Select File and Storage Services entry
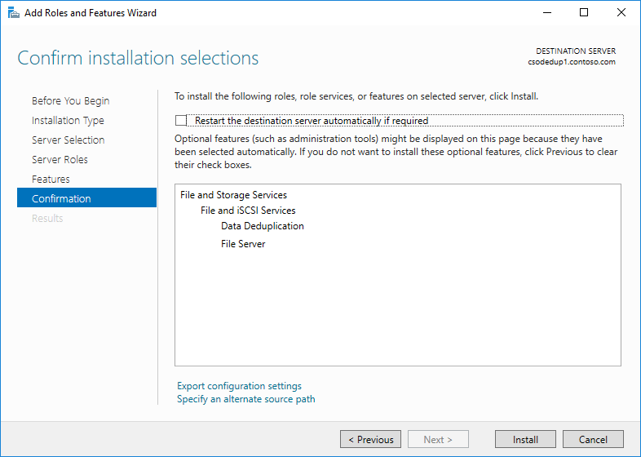This screenshot has width=641, height=457. tap(233, 195)
